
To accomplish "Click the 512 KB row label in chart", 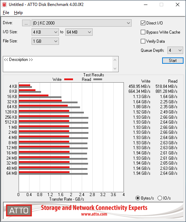I will [11, 122].
